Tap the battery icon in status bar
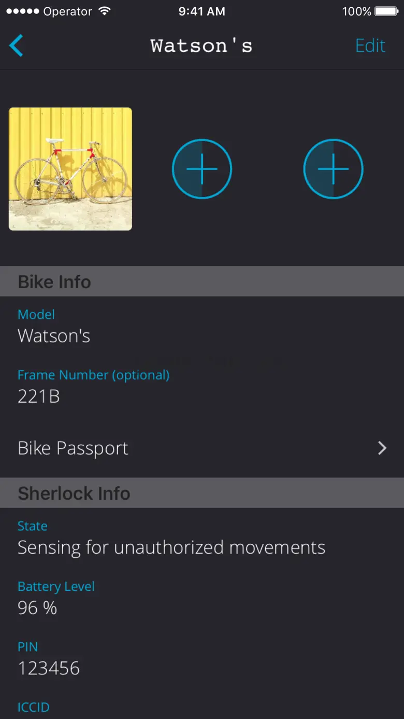Image resolution: width=404 pixels, height=719 pixels. [386, 11]
